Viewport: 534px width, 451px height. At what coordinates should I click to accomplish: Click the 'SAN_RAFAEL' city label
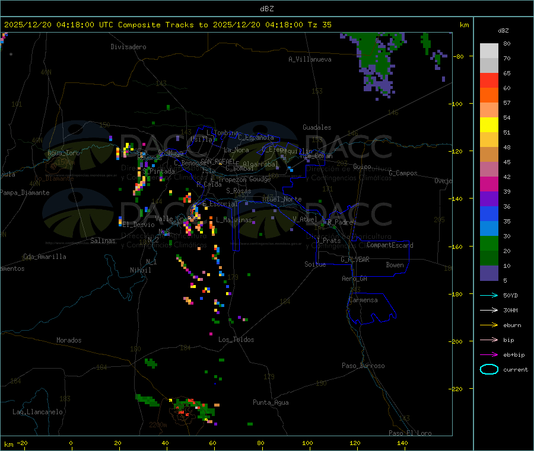click(x=218, y=161)
